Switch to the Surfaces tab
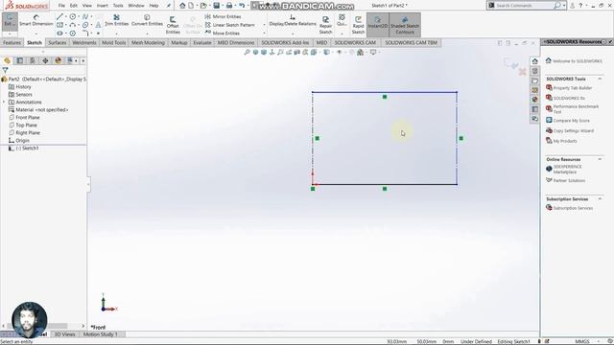The image size is (614, 345). (58, 42)
